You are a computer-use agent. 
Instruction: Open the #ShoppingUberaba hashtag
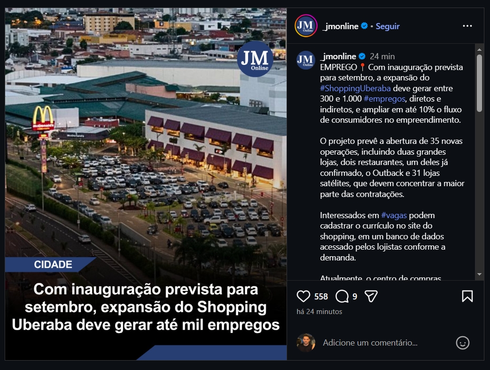[355, 88]
